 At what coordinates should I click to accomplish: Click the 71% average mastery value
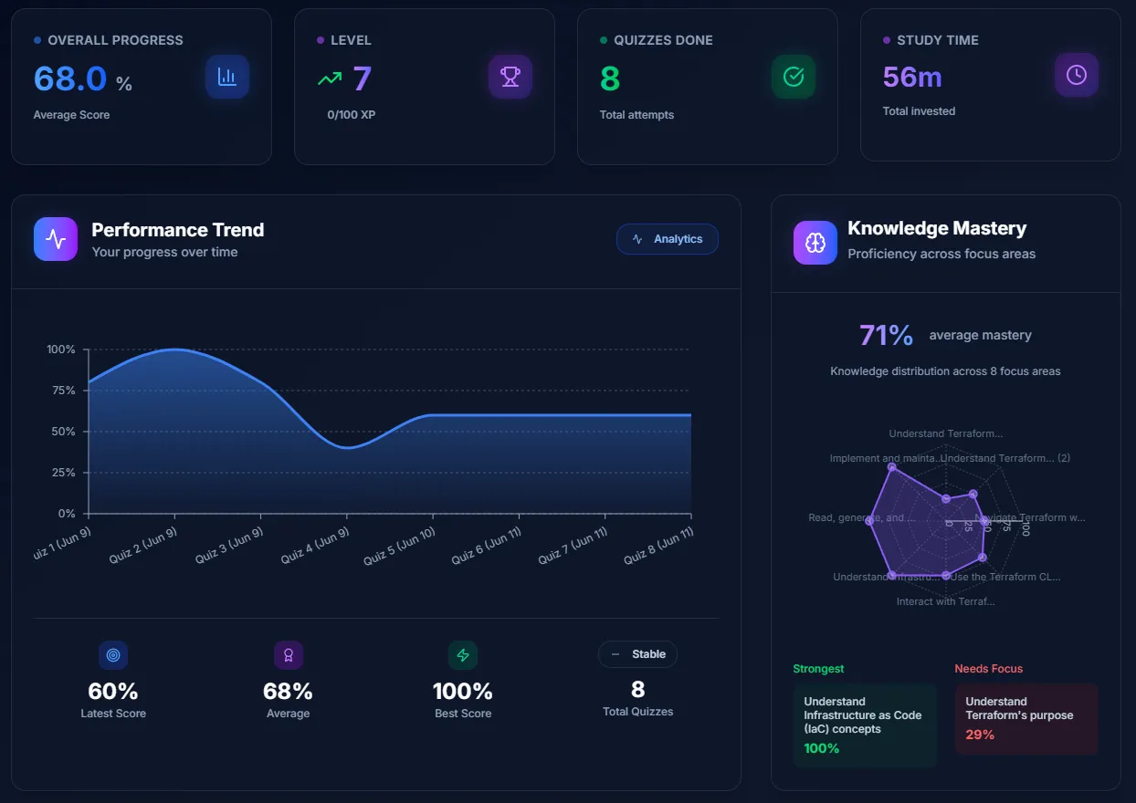pyautogui.click(x=886, y=336)
